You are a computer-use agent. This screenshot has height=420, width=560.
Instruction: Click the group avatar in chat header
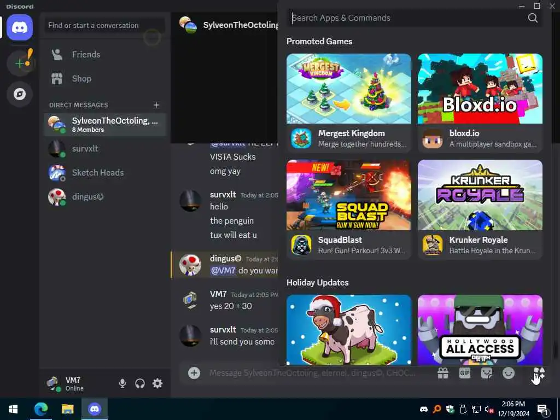click(x=188, y=25)
